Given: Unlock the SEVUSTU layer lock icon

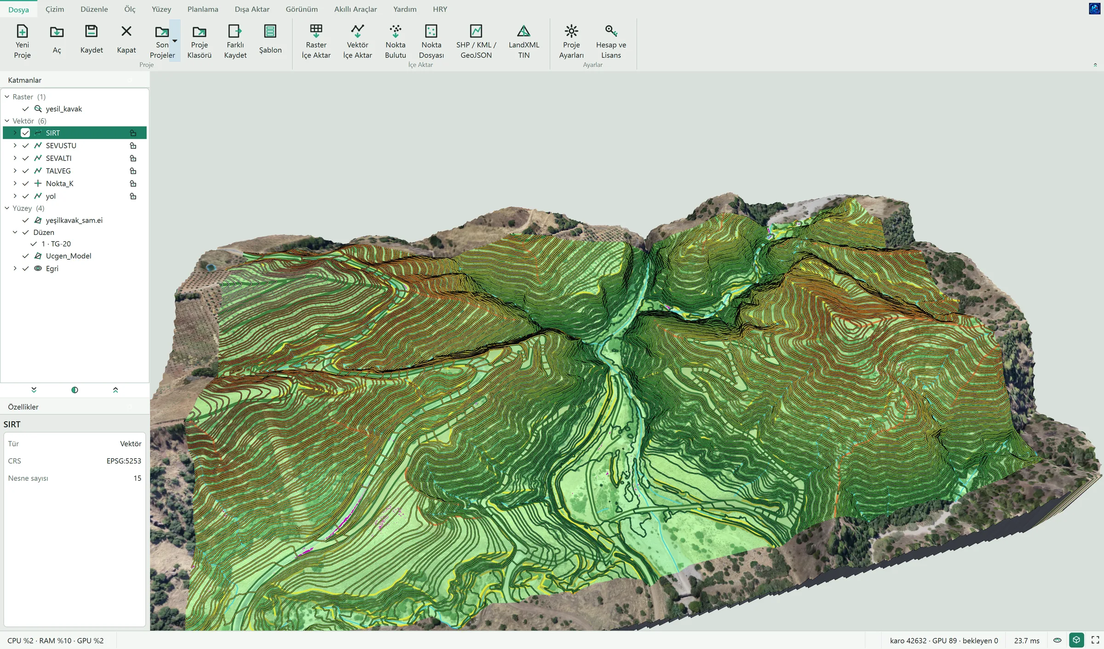Looking at the screenshot, I should (133, 145).
